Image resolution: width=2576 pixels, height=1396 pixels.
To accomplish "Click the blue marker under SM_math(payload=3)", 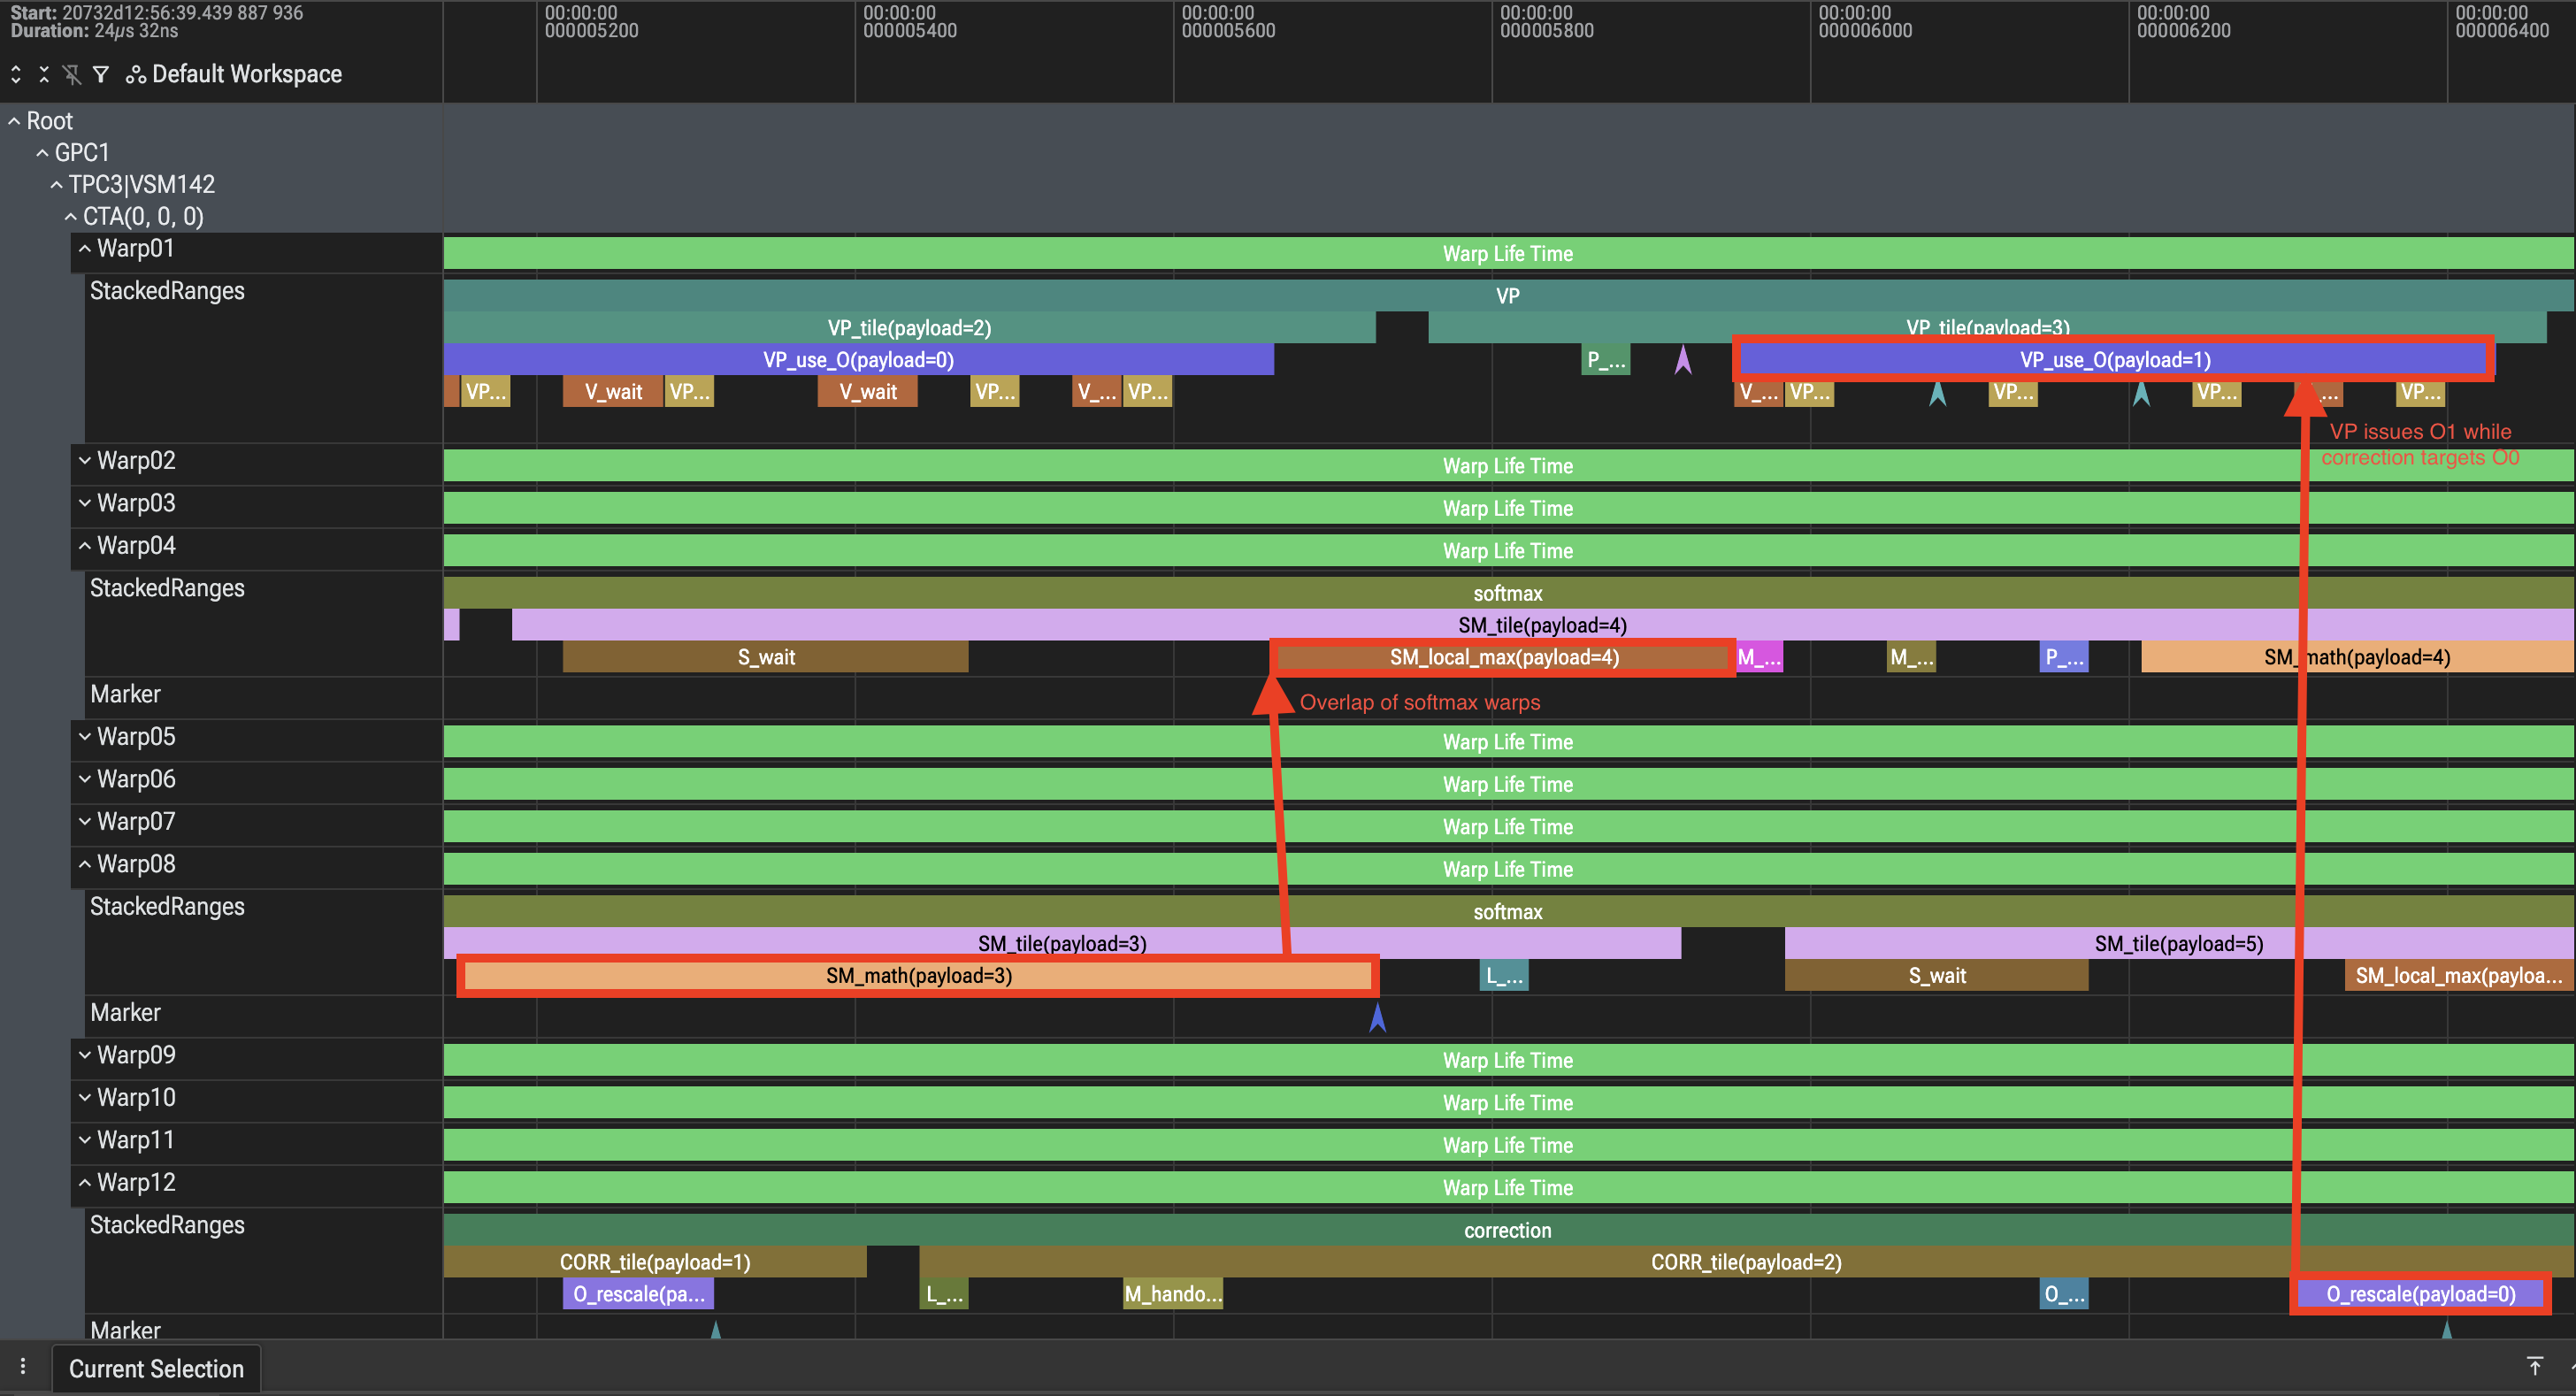I will pos(1377,1018).
